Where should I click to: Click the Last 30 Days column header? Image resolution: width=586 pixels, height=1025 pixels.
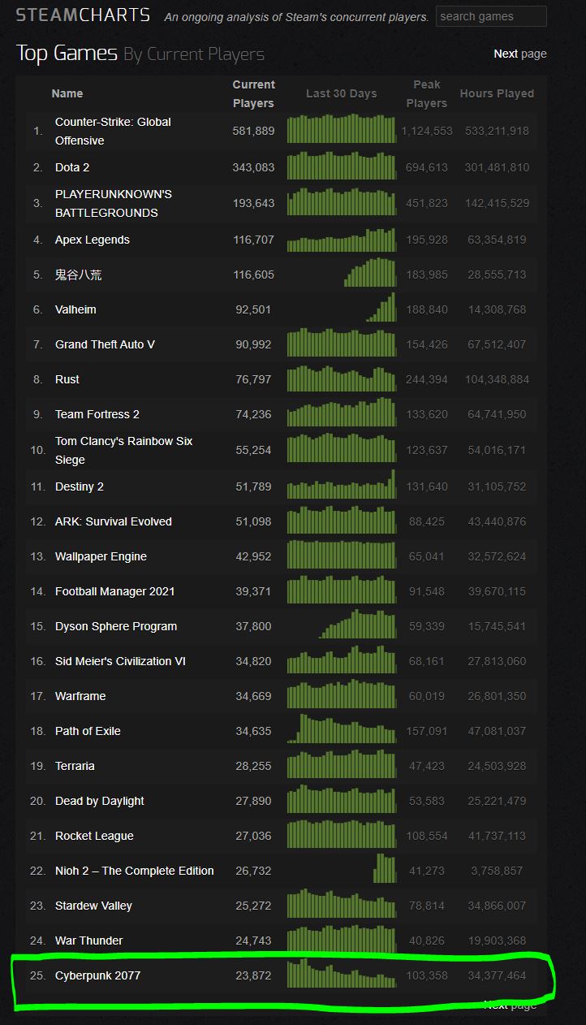click(x=342, y=93)
